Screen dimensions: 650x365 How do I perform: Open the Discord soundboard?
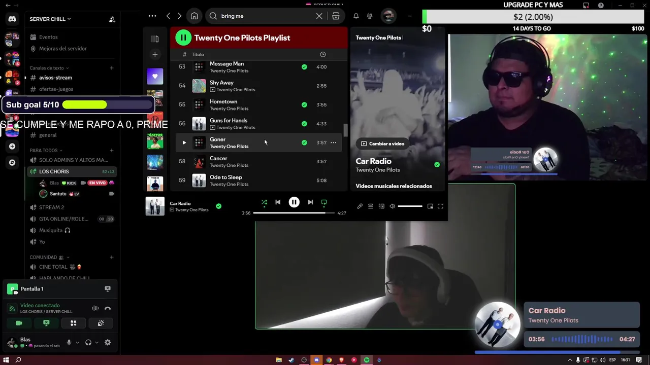coord(101,323)
